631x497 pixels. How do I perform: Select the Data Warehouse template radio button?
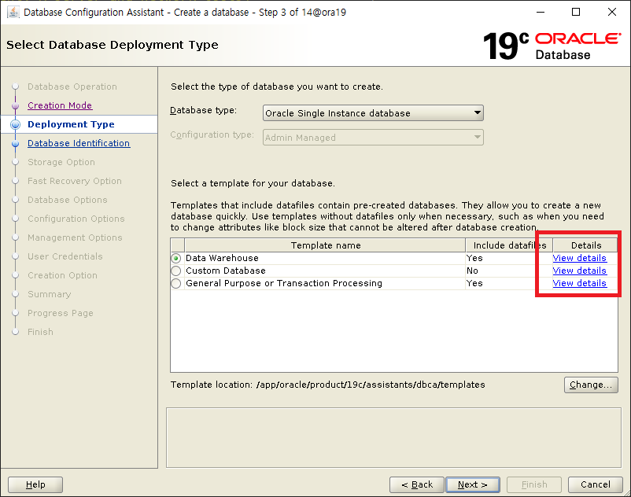click(176, 258)
